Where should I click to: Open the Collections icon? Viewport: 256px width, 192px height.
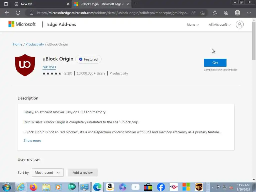tap(226, 13)
